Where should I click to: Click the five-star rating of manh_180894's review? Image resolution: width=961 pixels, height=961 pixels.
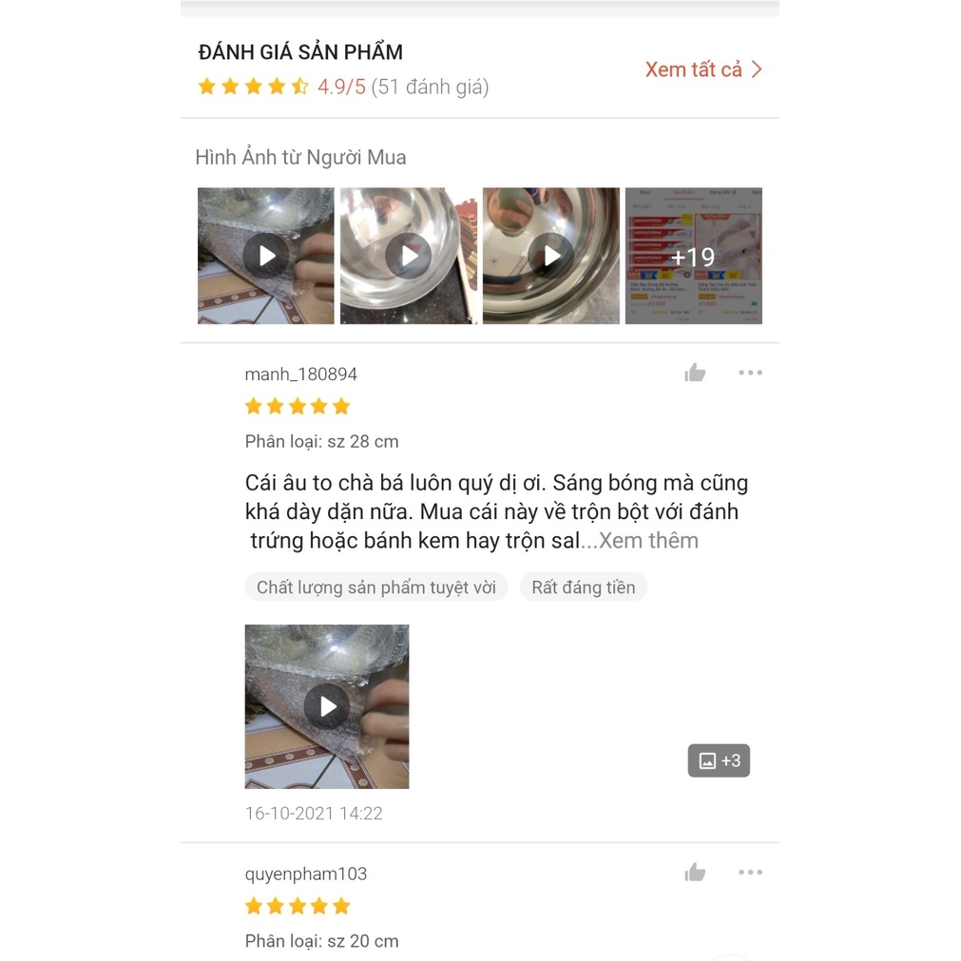298,406
